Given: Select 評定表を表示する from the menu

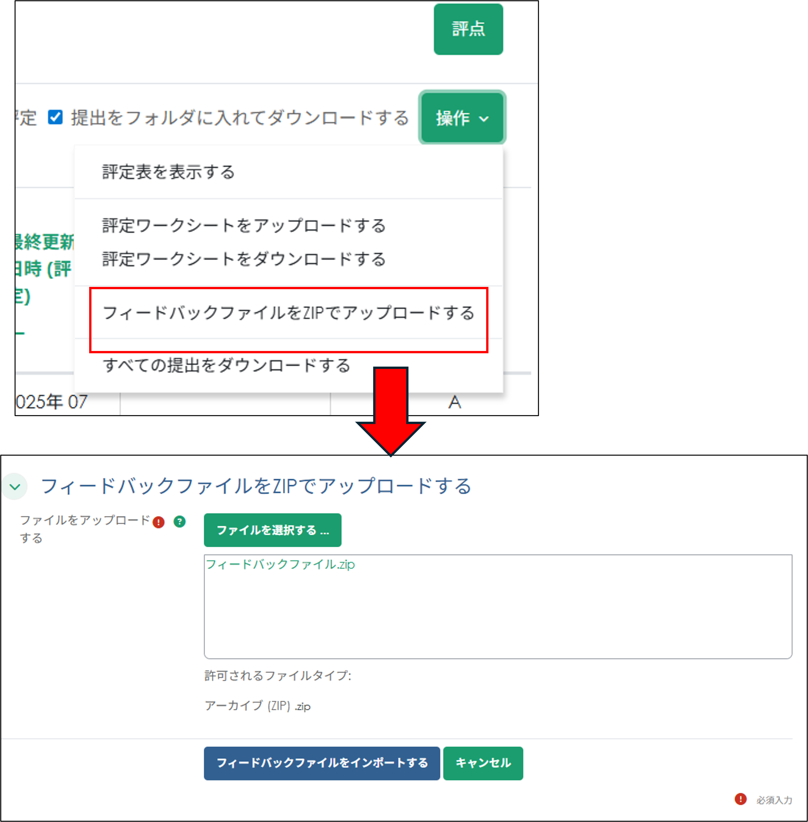Looking at the screenshot, I should pos(168,172).
